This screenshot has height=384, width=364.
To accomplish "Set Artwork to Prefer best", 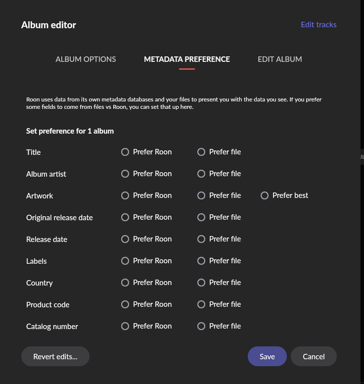I will 265,195.
